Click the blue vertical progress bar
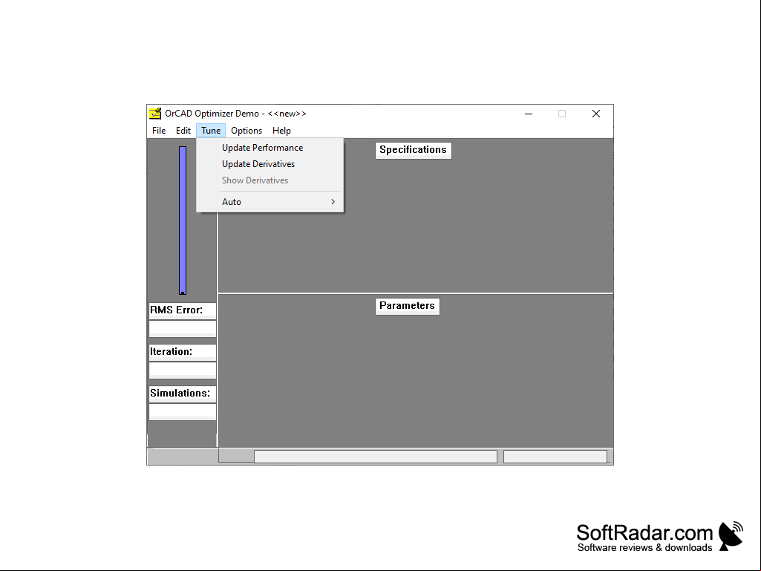The height and width of the screenshot is (571, 761). pyautogui.click(x=183, y=221)
